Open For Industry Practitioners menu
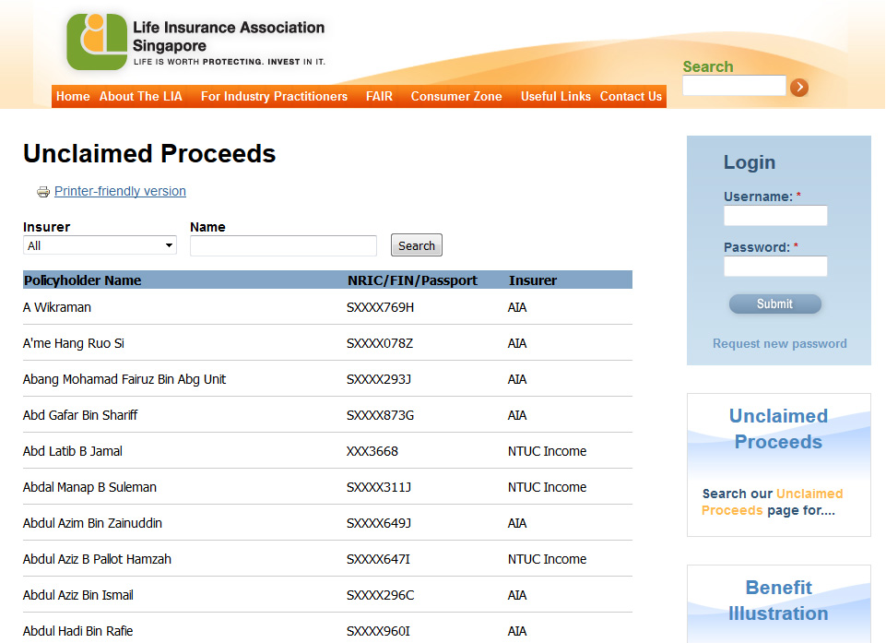886x643 pixels. pyautogui.click(x=274, y=96)
